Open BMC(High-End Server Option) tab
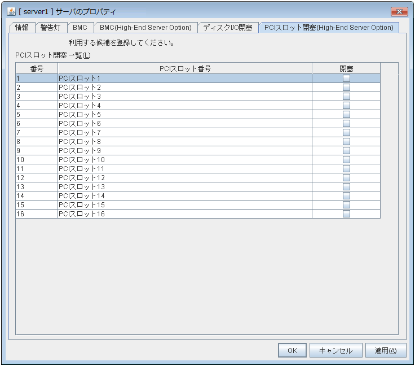The height and width of the screenshot is (366, 415). point(145,28)
